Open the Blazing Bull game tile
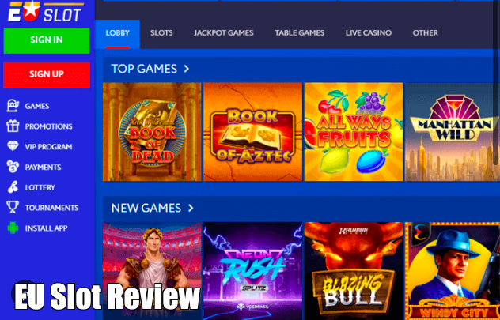This screenshot has width=500, height=320. click(354, 271)
